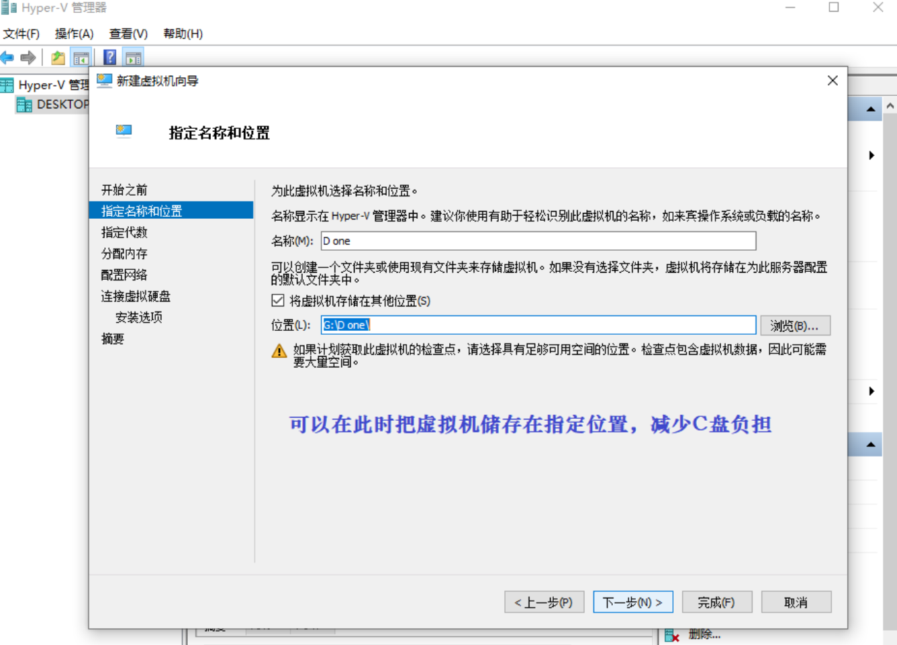Close the 新建虚拟机向导 dialog

(833, 81)
